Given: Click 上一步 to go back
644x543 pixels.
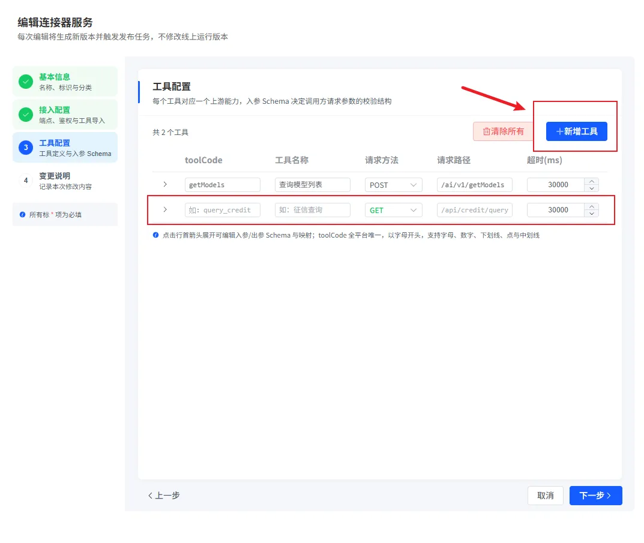Looking at the screenshot, I should (x=164, y=496).
